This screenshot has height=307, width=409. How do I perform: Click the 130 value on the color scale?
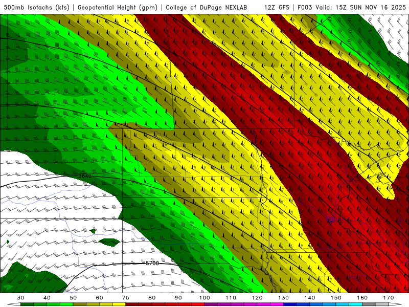coord(284,298)
